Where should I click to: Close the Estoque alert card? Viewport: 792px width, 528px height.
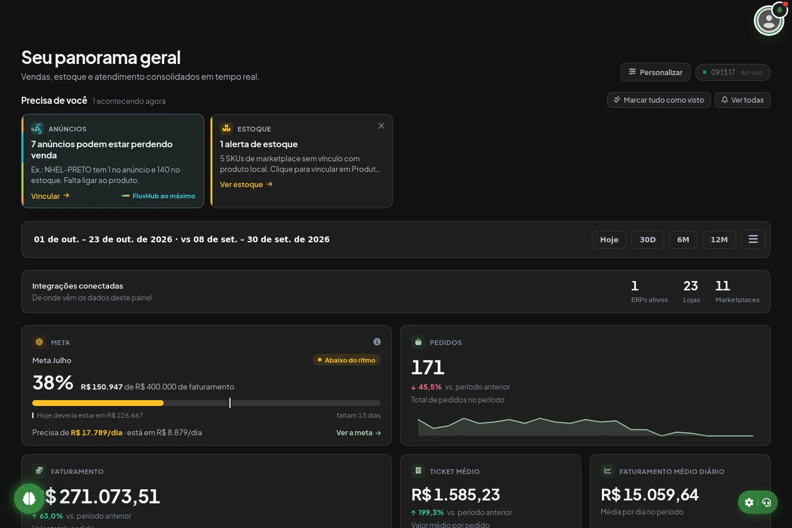coord(381,126)
